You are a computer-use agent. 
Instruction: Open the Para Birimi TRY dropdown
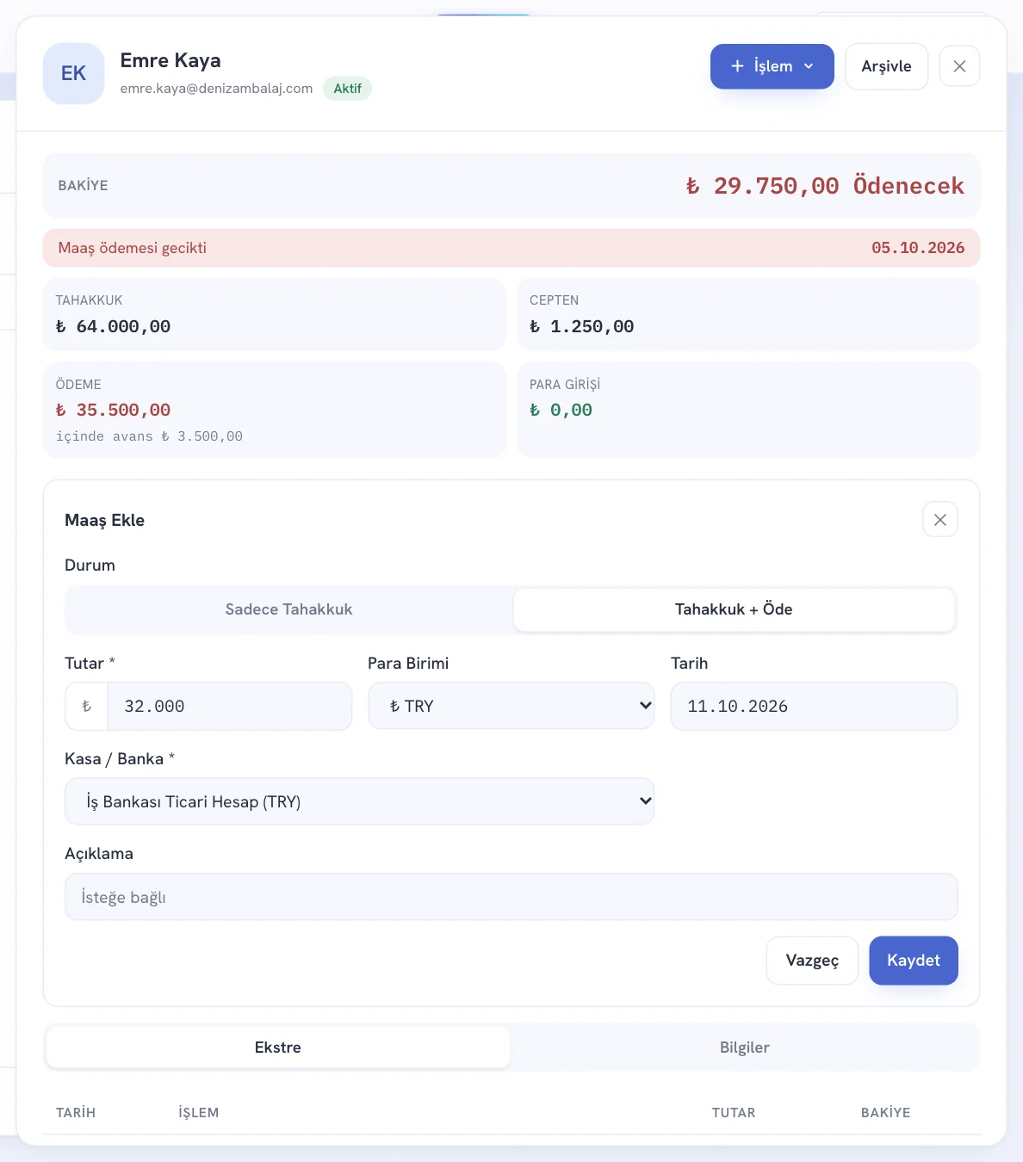(x=512, y=707)
